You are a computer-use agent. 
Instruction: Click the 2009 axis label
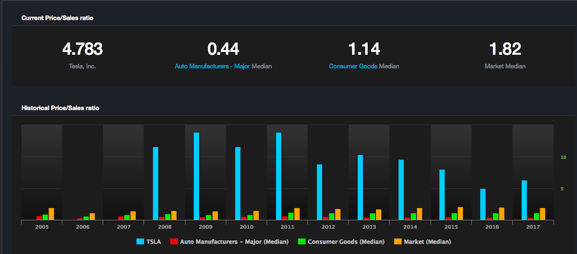[x=205, y=228]
